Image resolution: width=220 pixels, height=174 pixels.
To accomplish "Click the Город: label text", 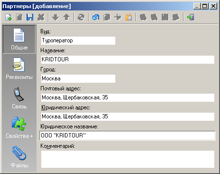I will pyautogui.click(x=48, y=69).
